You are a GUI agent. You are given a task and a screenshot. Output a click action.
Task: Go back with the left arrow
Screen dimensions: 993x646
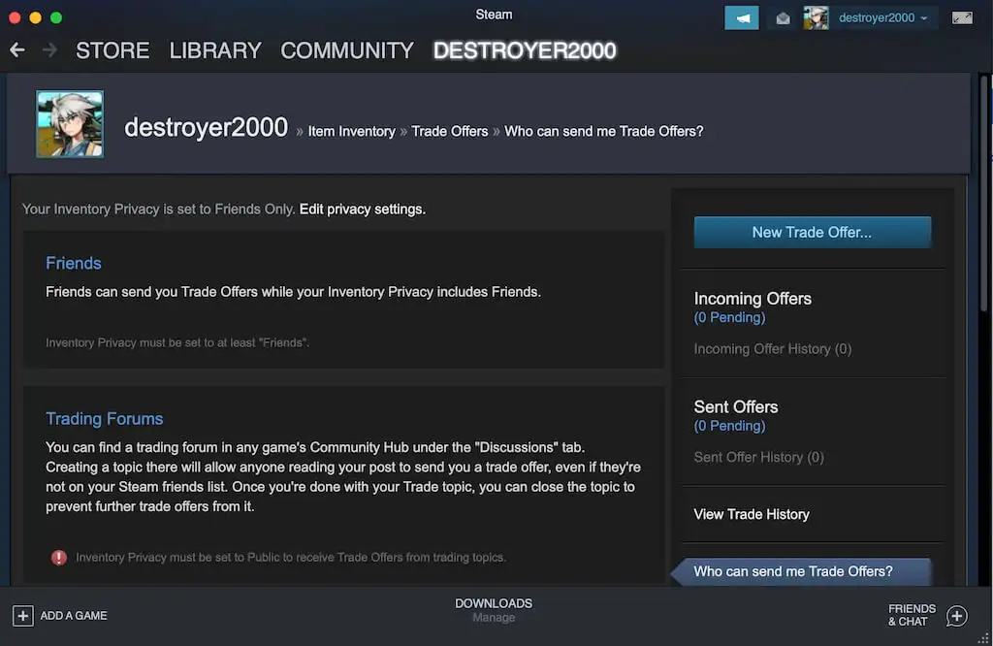[x=17, y=50]
